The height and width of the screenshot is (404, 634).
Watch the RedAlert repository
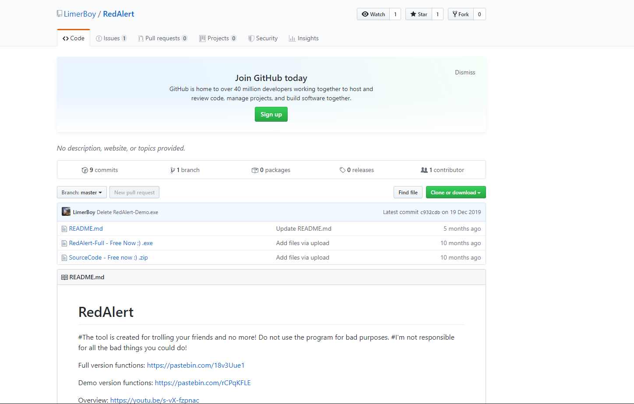tap(373, 14)
